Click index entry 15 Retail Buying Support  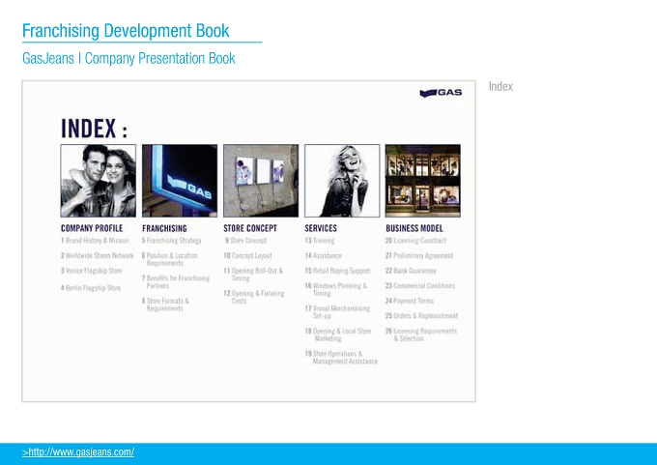[x=338, y=271]
